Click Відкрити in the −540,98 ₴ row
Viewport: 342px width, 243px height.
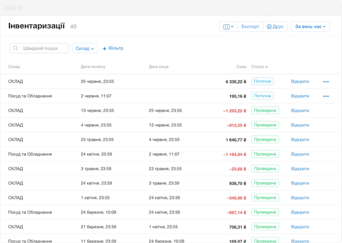click(300, 198)
